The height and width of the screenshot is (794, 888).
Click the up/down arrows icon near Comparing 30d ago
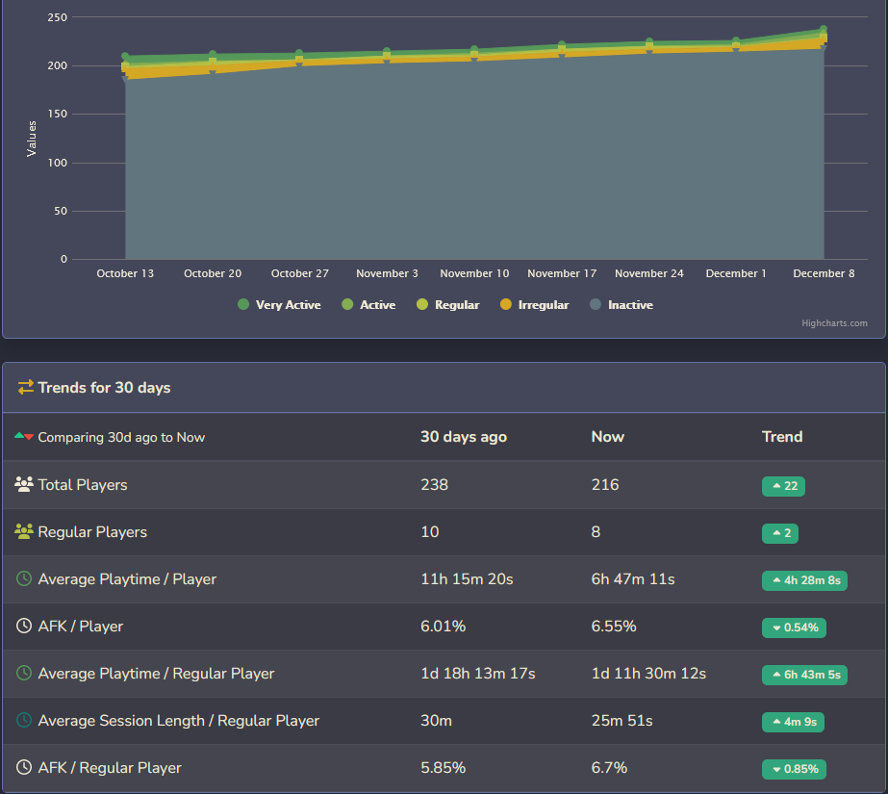tap(23, 436)
